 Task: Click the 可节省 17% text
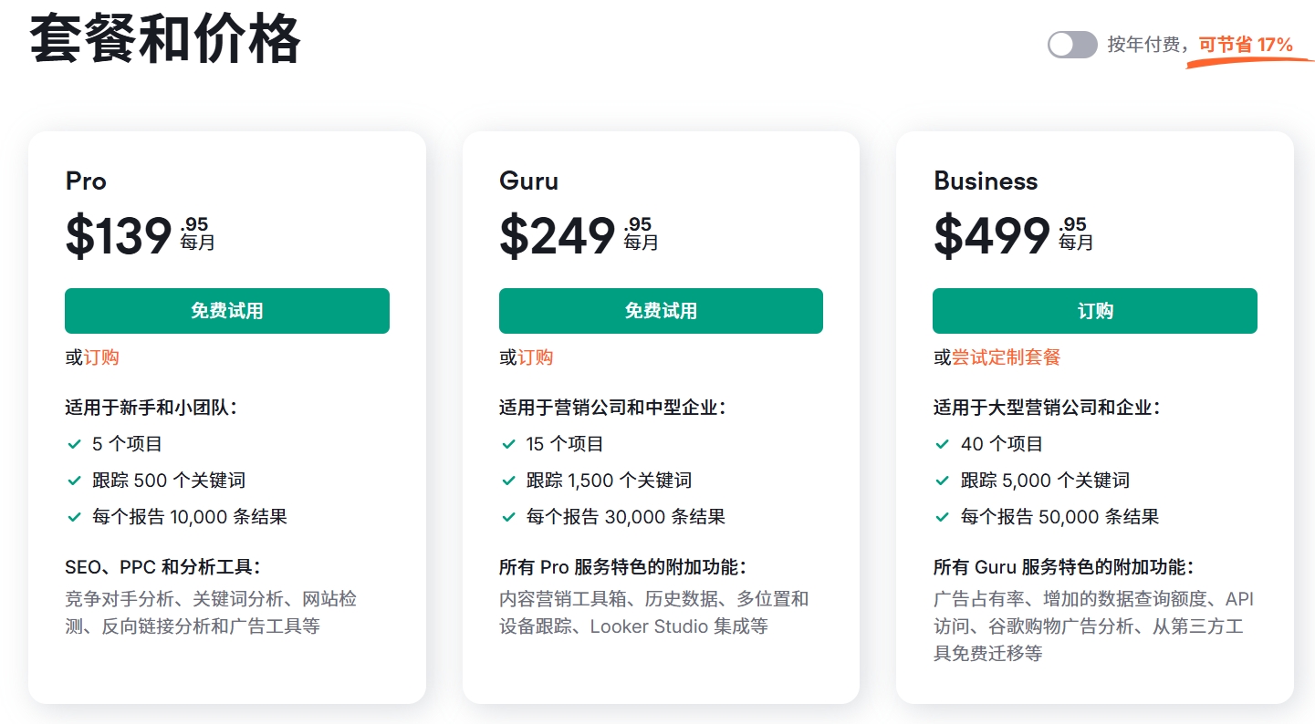coord(1246,45)
